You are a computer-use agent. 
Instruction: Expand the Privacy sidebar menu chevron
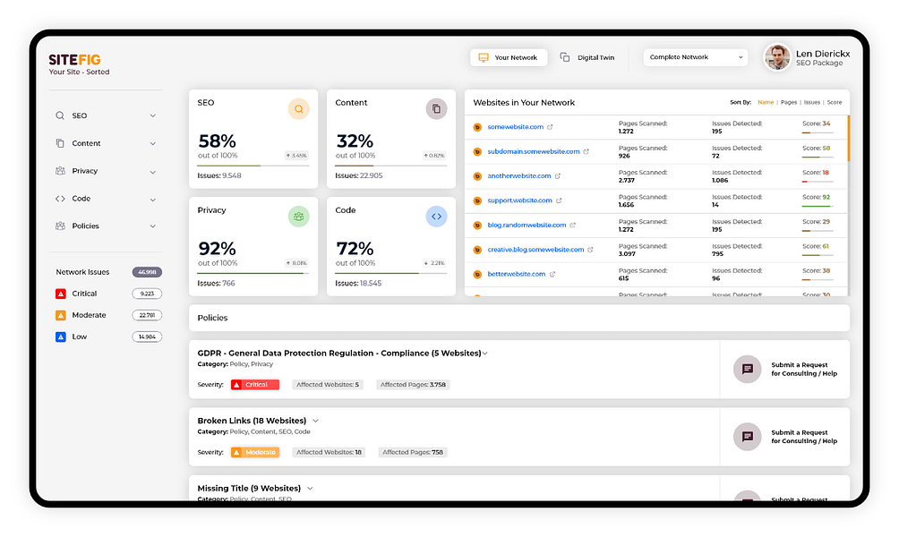pyautogui.click(x=152, y=172)
